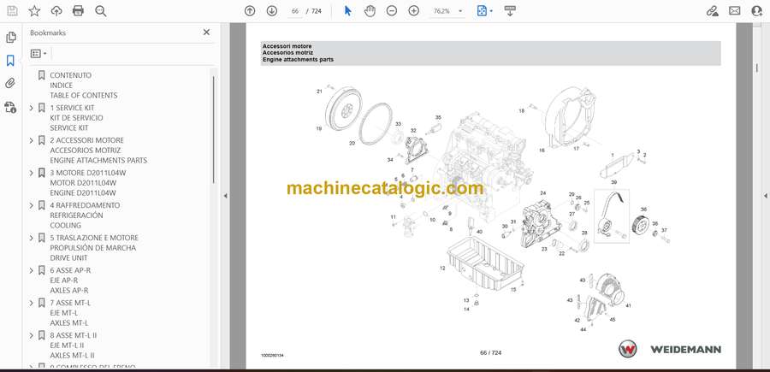Jump to 1 SERVICE KIT bookmark
Image resolution: width=770 pixels, height=372 pixels.
77,118
